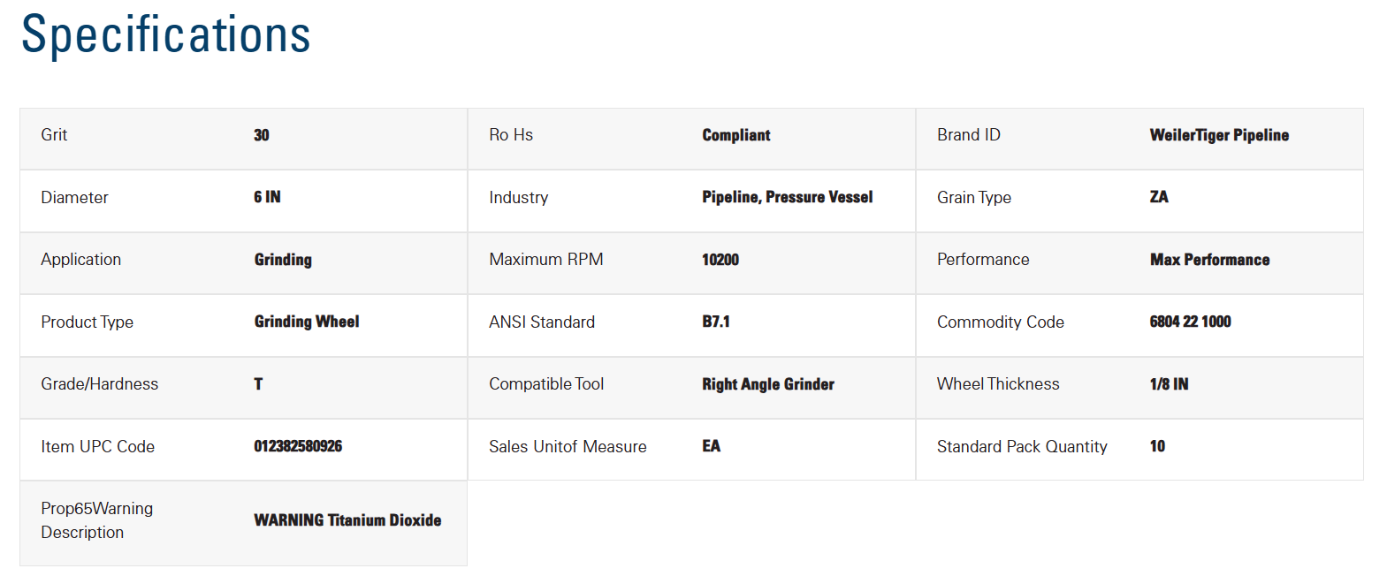
Task: Click the Sales Unit EA value
Action: tap(712, 446)
